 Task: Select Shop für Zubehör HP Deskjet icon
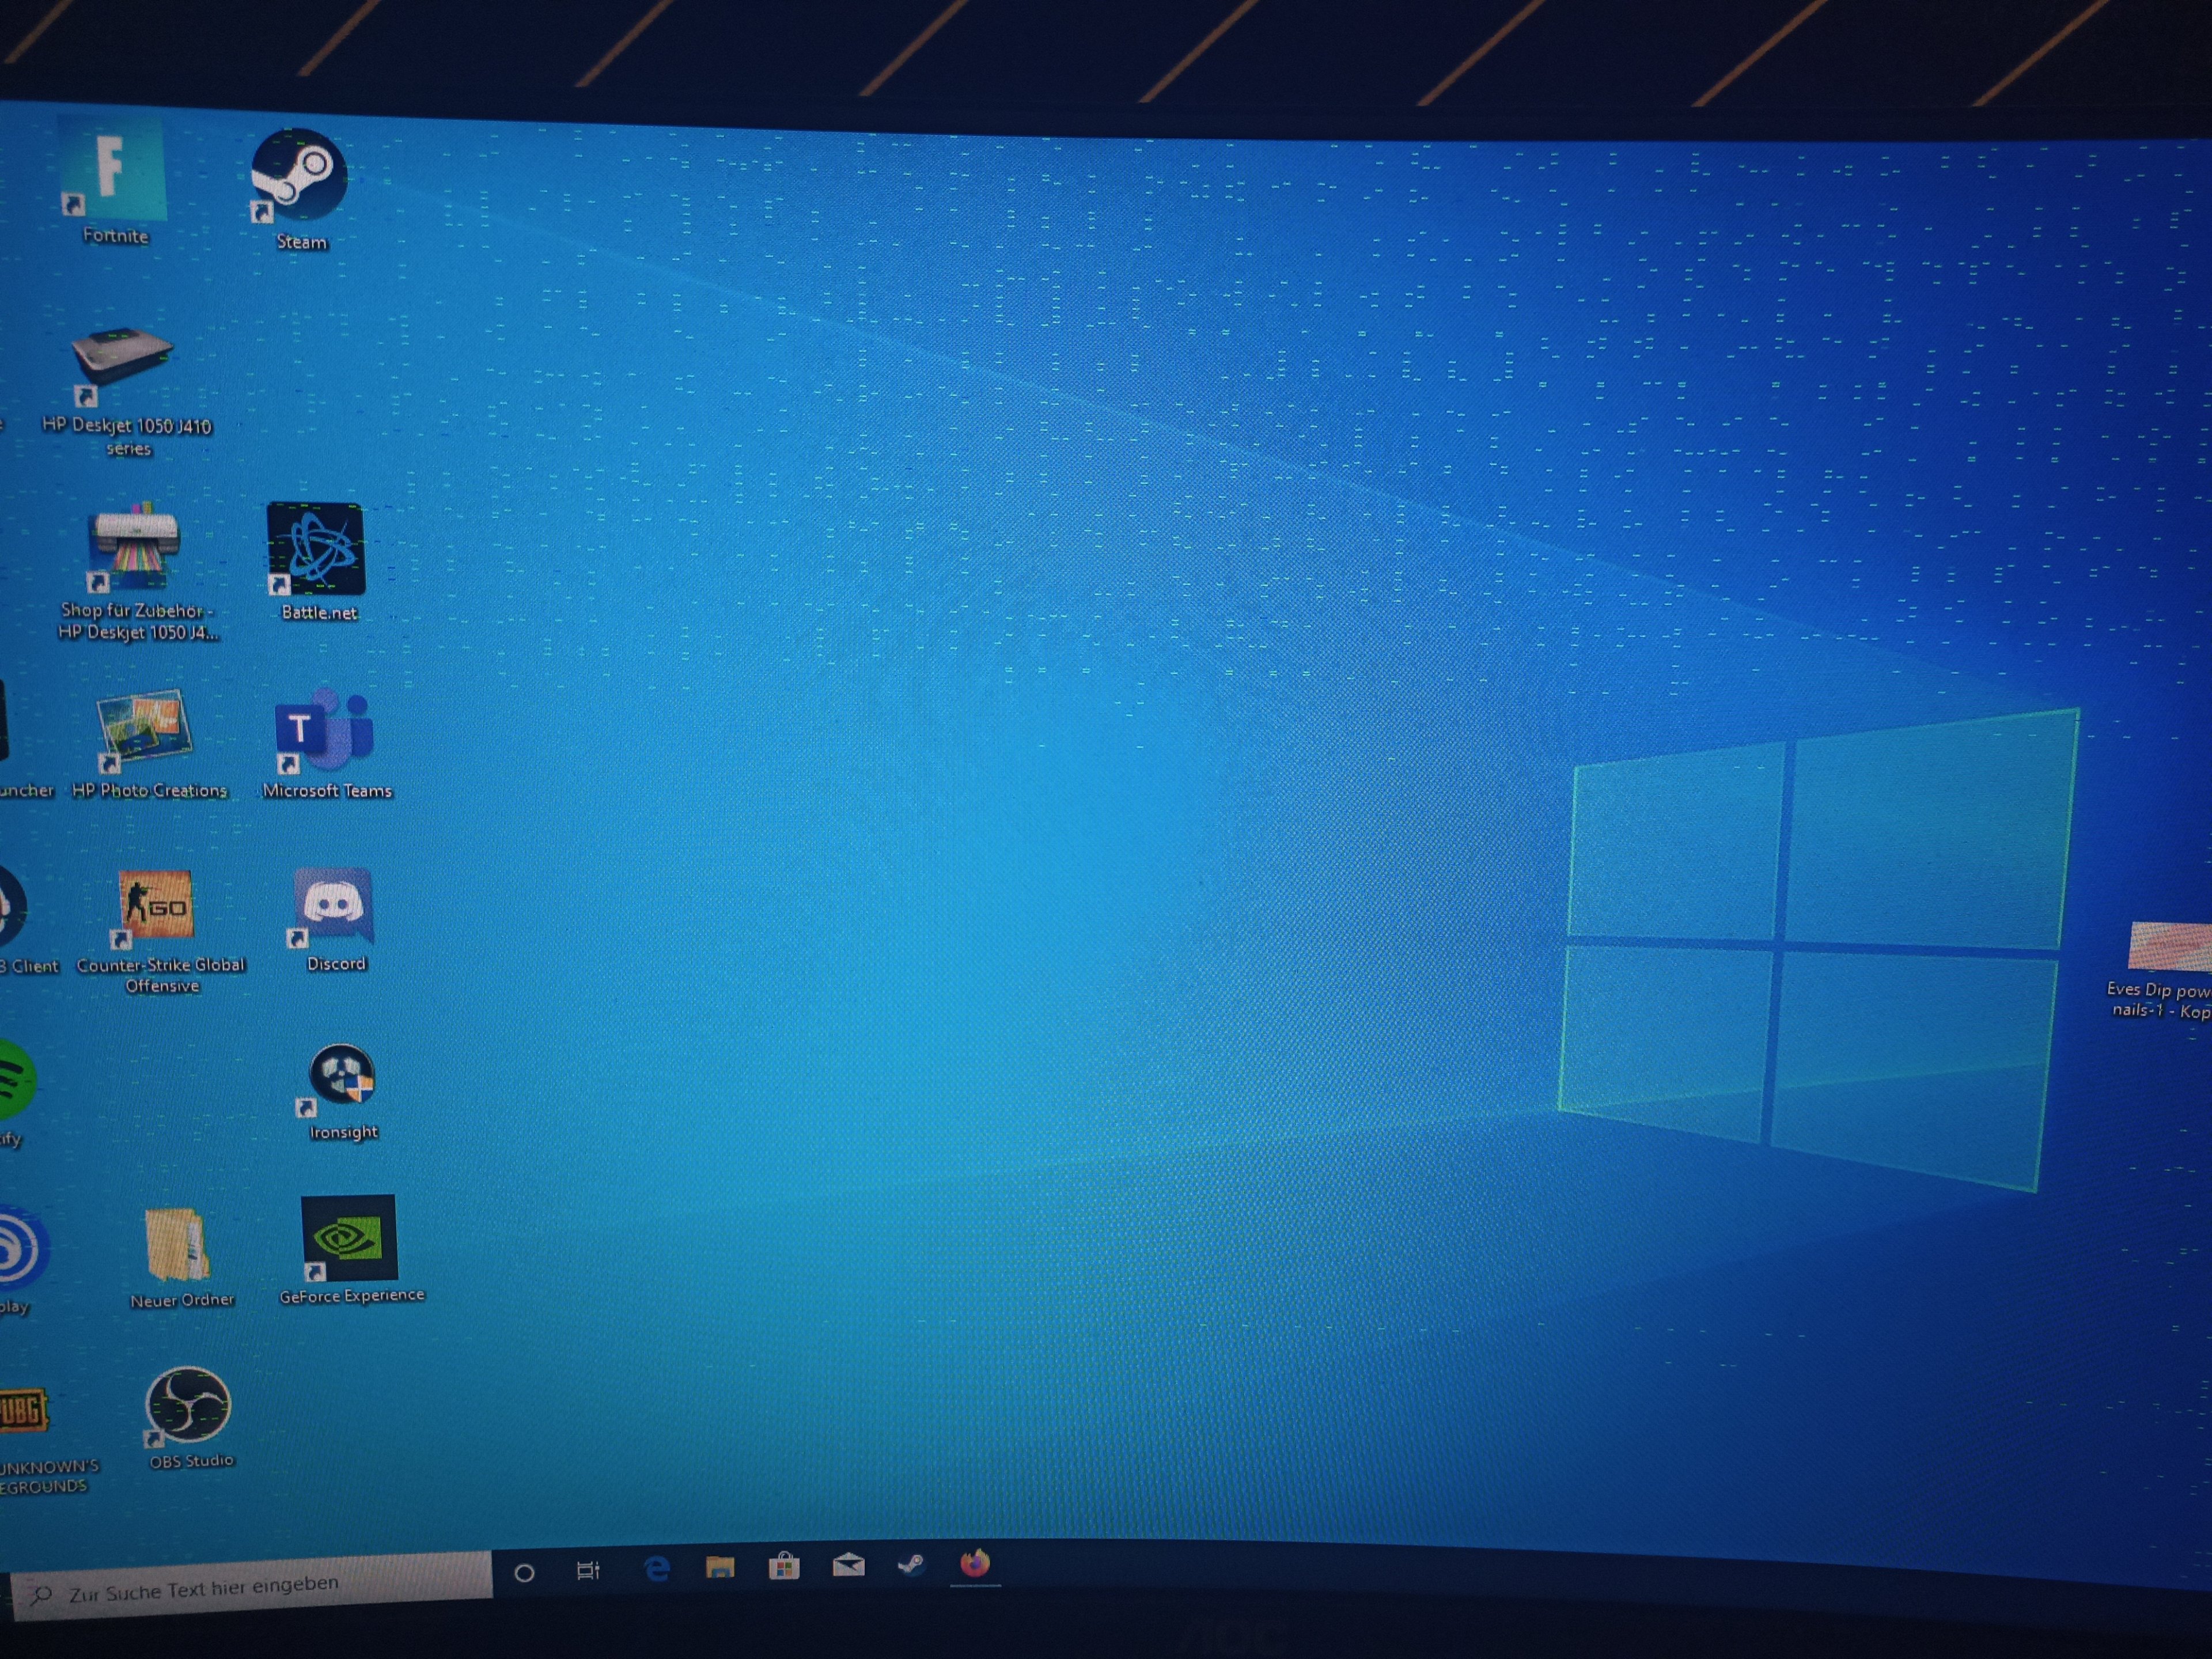pos(134,548)
